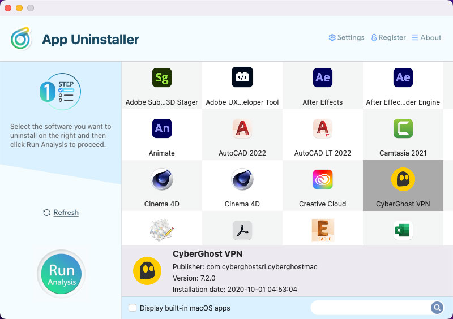Click the About hamburger icon
Screen dimensions: 453x319
coord(415,37)
